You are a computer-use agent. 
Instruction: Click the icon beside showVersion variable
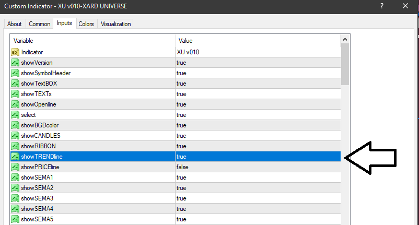tap(15, 63)
